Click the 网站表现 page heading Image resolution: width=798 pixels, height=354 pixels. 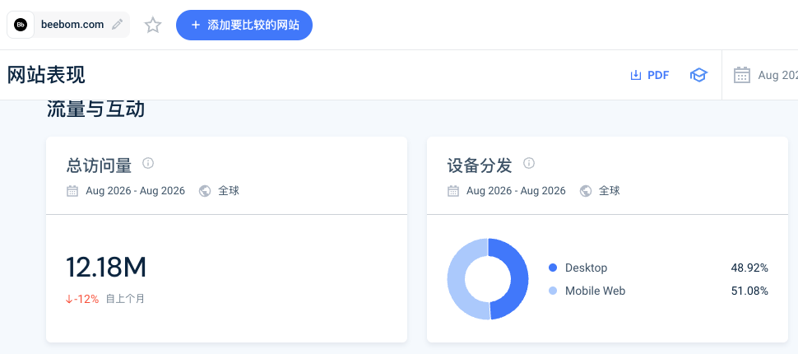coord(46,75)
